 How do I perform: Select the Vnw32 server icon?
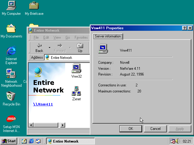[x=76, y=71]
